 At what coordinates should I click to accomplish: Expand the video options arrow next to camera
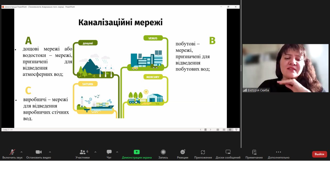50,152
